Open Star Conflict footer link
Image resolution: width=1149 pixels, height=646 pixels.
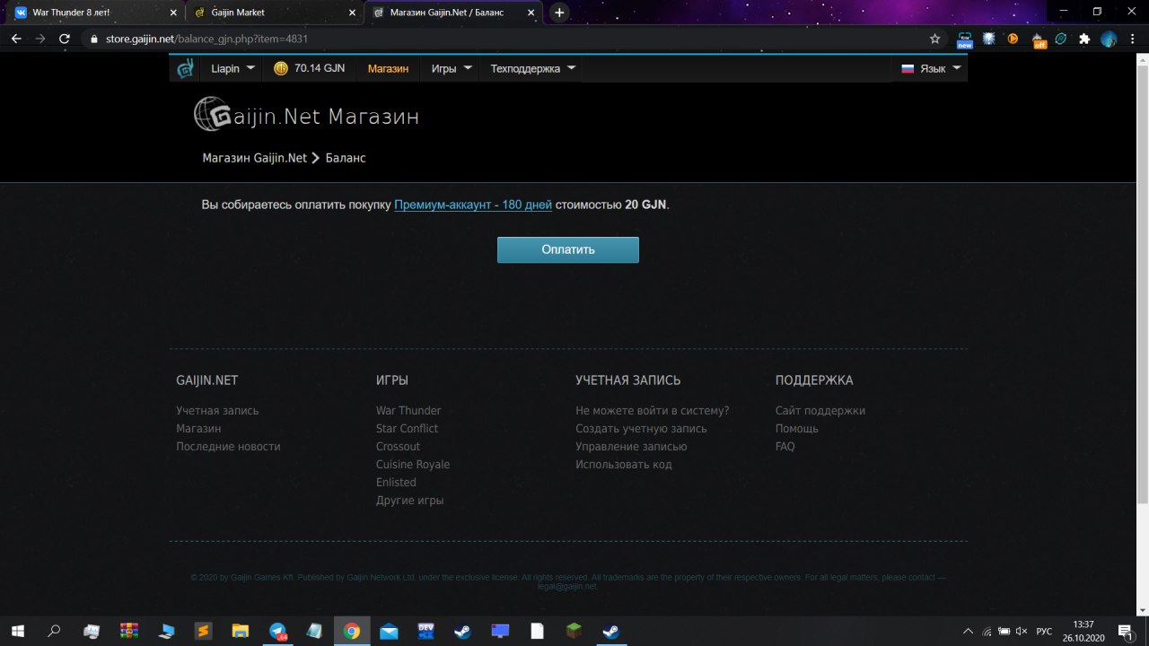point(407,429)
